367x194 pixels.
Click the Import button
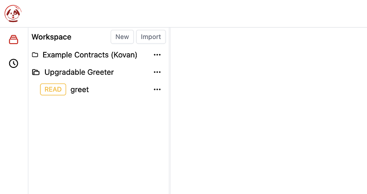[x=151, y=37]
